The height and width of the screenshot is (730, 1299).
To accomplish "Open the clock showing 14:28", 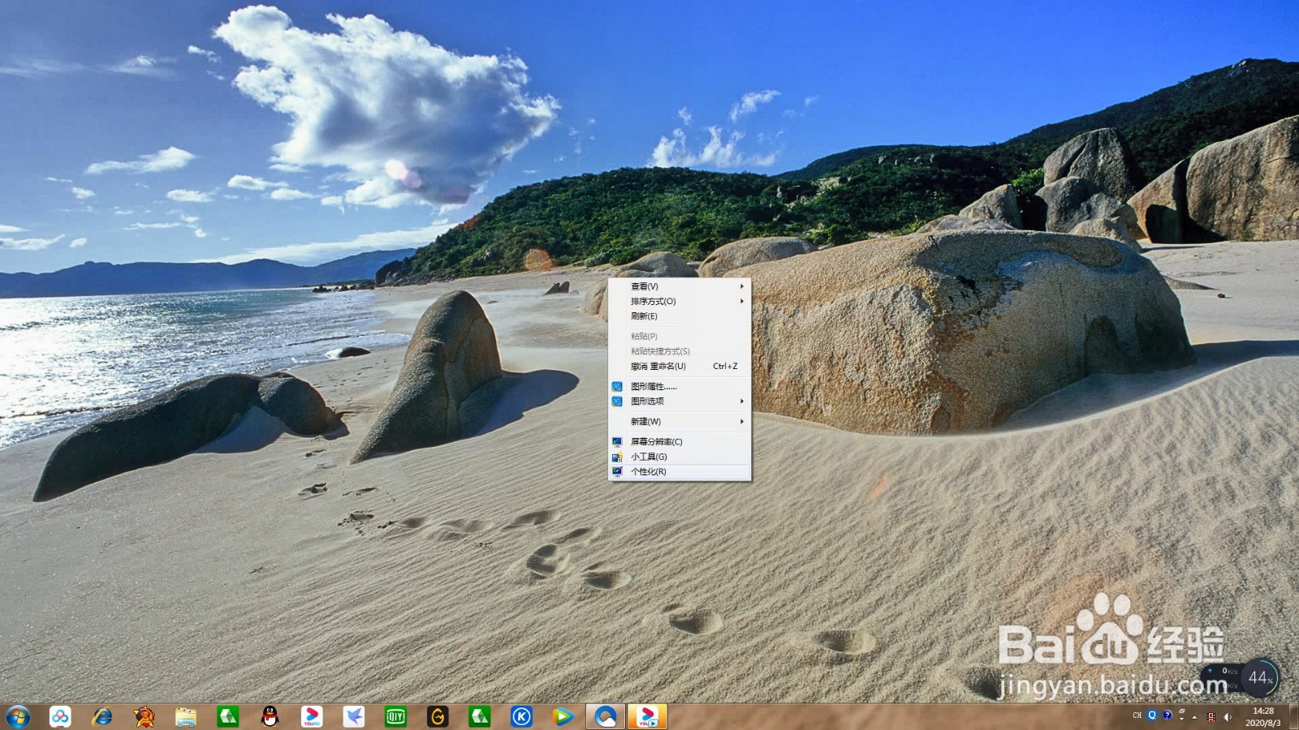I will coord(1263,717).
